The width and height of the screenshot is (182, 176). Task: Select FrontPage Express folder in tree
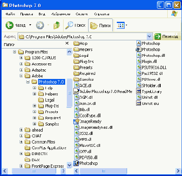48,166
